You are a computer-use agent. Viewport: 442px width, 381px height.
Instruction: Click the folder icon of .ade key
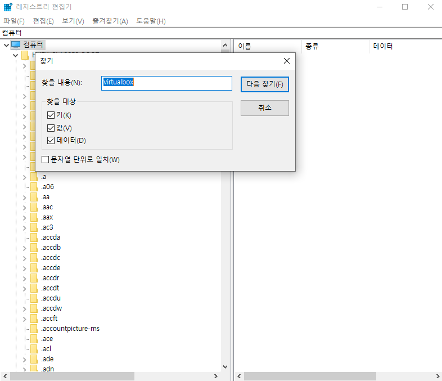click(x=34, y=359)
